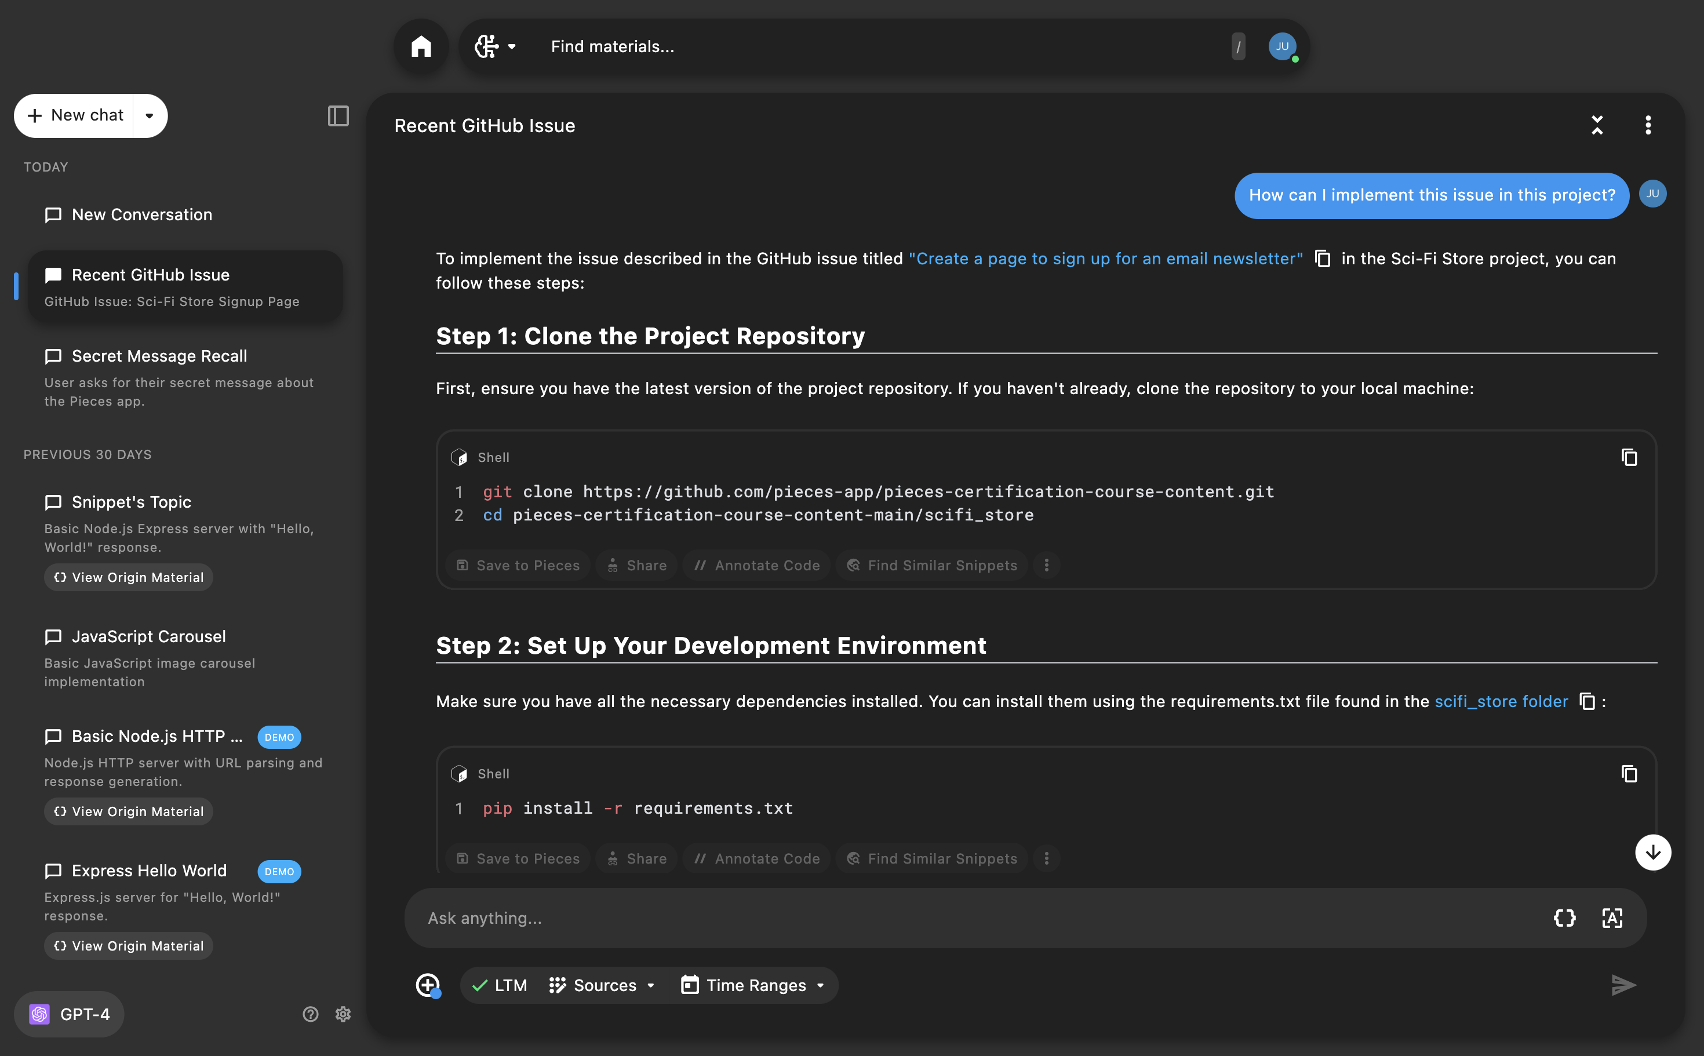Expand the Sources dropdown

pos(602,985)
